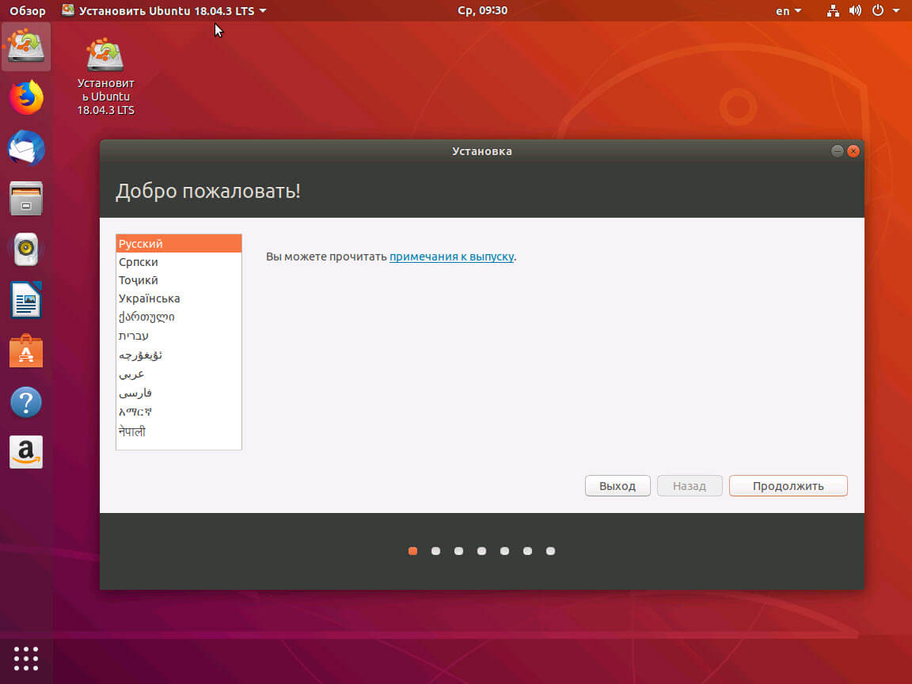Click the Выход button

pos(617,485)
